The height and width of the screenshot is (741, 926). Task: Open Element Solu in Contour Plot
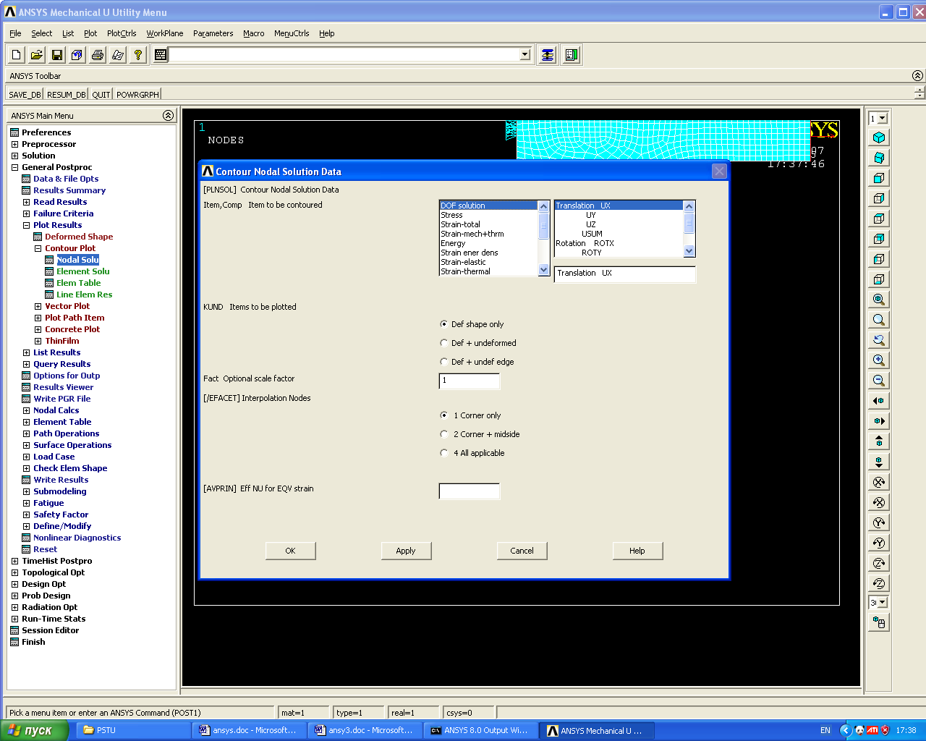coord(82,271)
